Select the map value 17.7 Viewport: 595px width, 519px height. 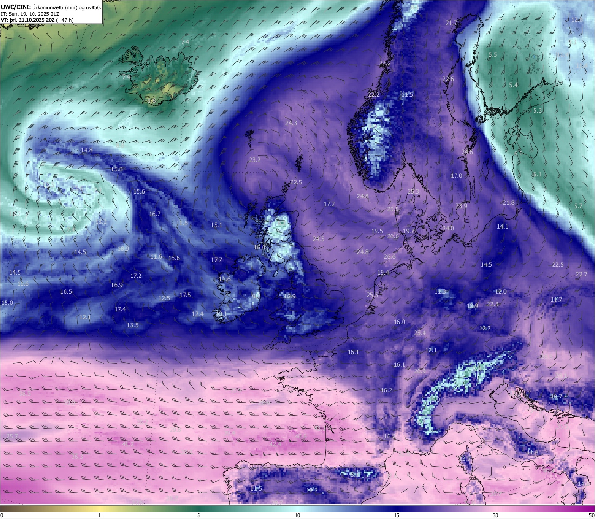(217, 260)
